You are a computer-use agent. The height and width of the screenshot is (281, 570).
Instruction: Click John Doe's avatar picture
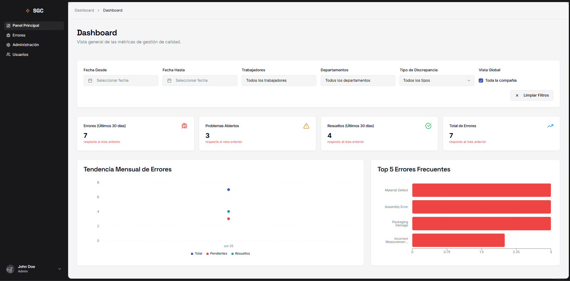point(10,269)
